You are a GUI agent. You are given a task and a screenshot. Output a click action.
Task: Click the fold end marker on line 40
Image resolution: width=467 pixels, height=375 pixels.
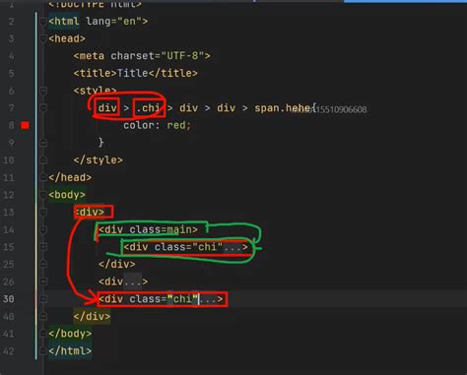coord(43,316)
